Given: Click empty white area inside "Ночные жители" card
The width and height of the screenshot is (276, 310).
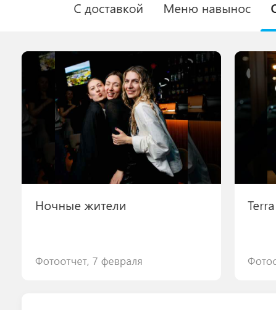Looking at the screenshot, I should click(x=121, y=235).
